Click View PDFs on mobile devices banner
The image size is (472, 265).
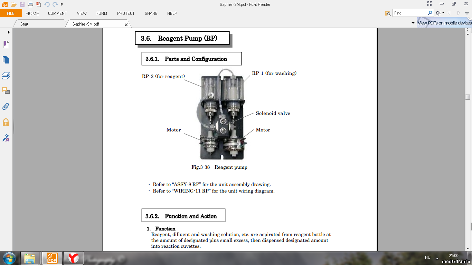[444, 23]
